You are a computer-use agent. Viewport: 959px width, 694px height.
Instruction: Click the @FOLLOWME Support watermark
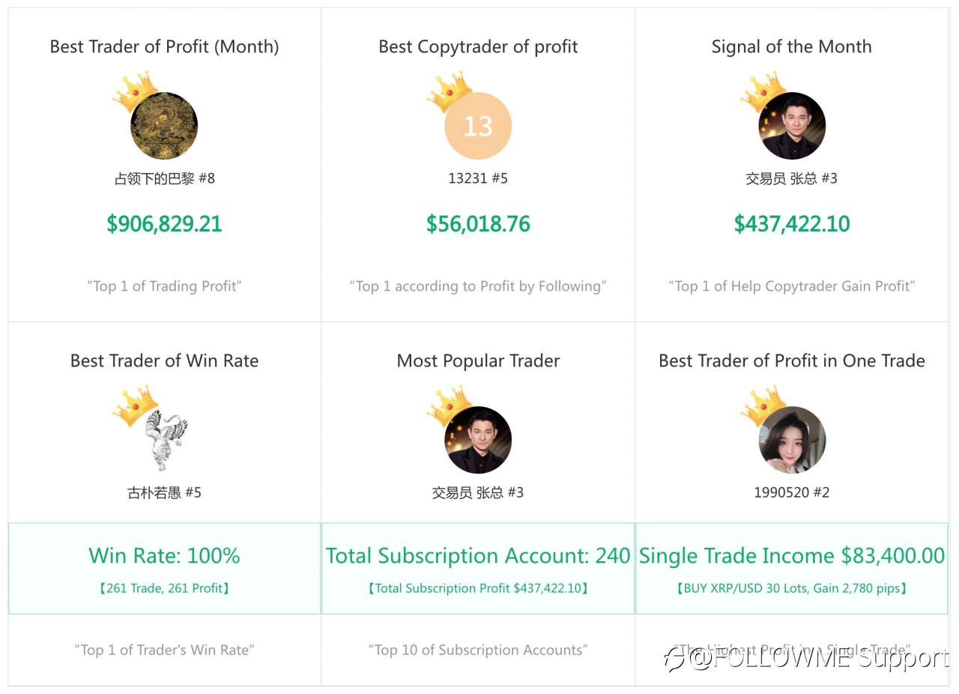coord(806,658)
